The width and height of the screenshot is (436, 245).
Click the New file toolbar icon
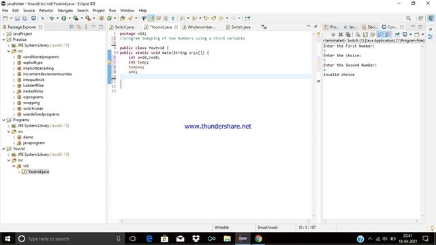pos(5,18)
